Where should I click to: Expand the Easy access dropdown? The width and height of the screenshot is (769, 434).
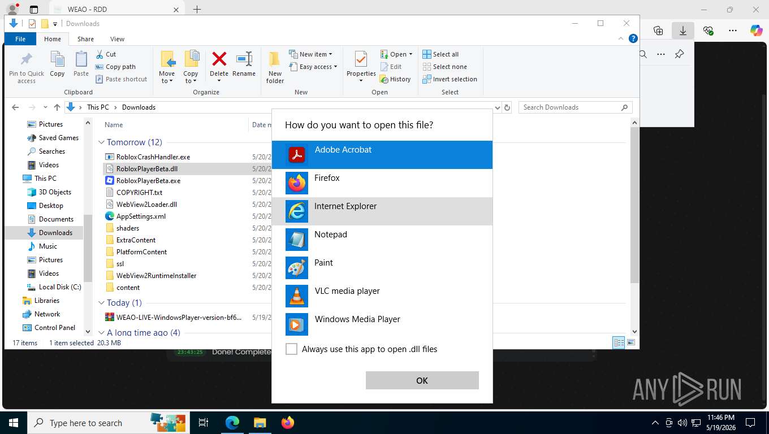313,67
